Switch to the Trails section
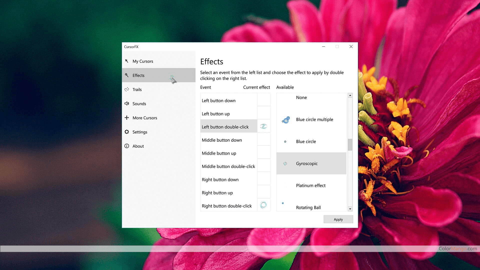The height and width of the screenshot is (270, 480). 159,89
